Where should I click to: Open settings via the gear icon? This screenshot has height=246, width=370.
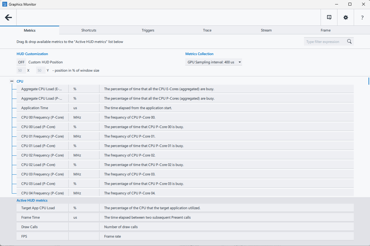(x=346, y=17)
